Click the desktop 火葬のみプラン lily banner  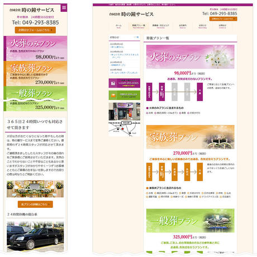tap(191, 57)
